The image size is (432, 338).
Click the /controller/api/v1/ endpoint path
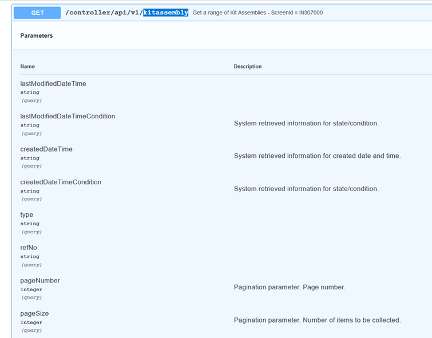[x=105, y=13]
